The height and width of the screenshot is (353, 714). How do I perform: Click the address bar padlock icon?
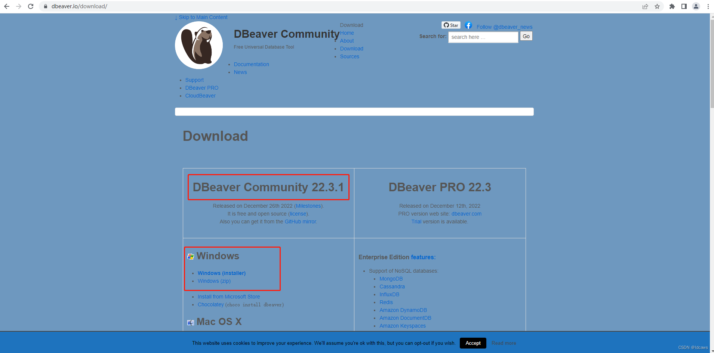(x=46, y=6)
